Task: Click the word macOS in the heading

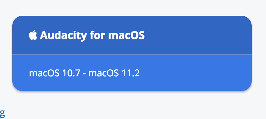Action: tap(126, 35)
